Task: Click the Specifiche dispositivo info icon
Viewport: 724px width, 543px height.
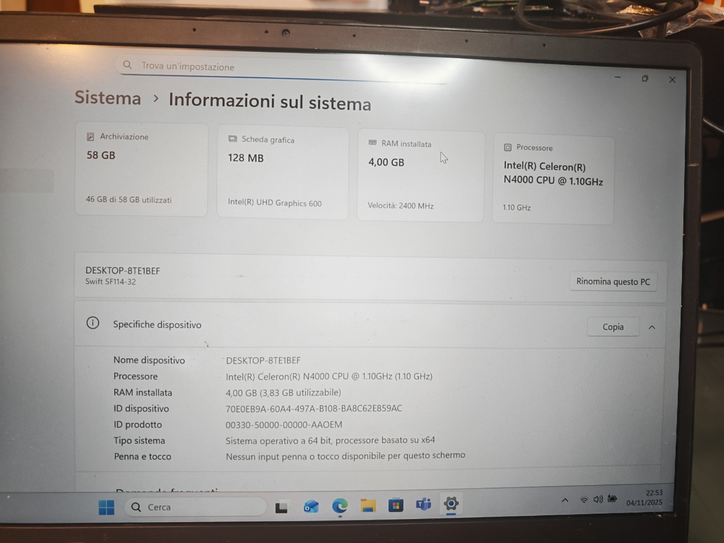Action: (x=93, y=323)
